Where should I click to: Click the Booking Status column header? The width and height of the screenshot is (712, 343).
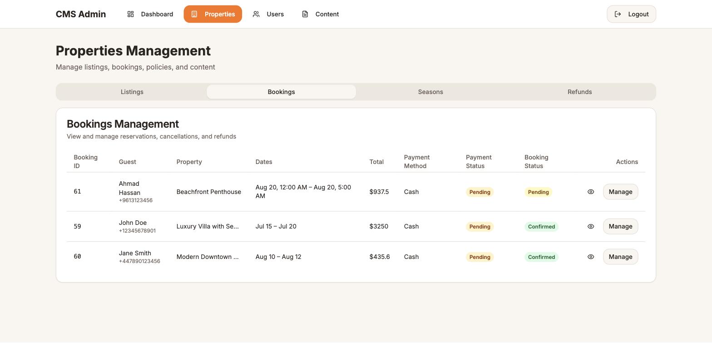coord(536,162)
